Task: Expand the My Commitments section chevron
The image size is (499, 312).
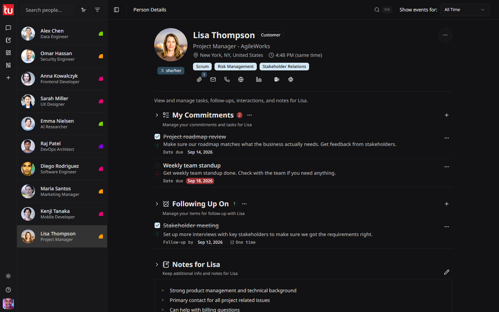Action: pyautogui.click(x=157, y=115)
